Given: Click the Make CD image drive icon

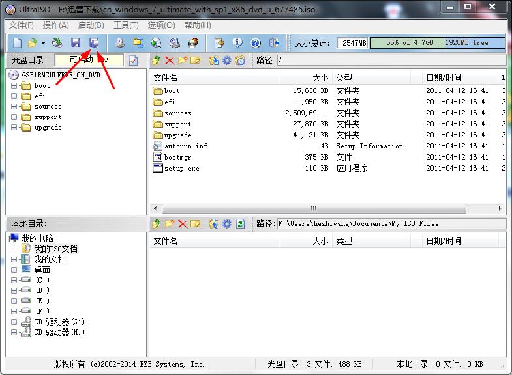Looking at the screenshot, I should pos(120,43).
